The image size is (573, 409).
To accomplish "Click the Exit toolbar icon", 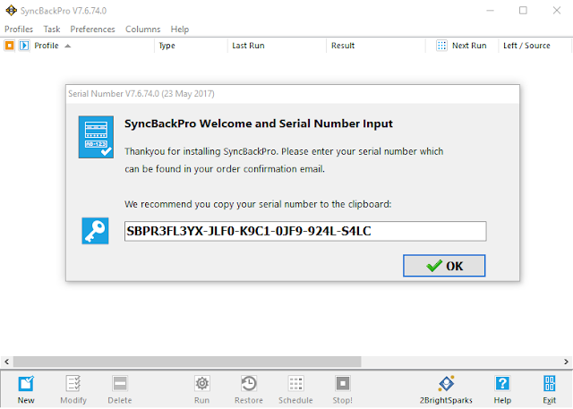I will (549, 384).
